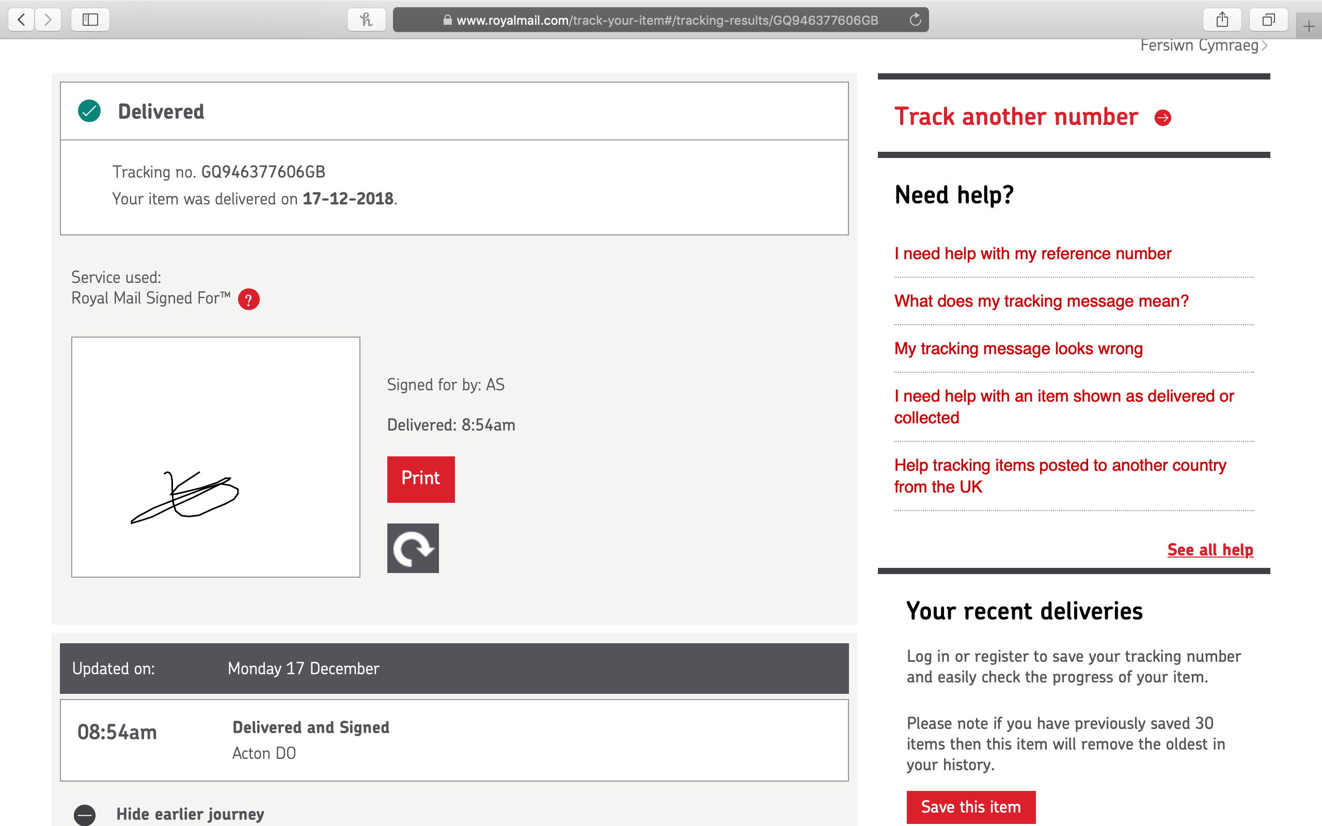Click the 'Need help?' heading

click(x=954, y=195)
